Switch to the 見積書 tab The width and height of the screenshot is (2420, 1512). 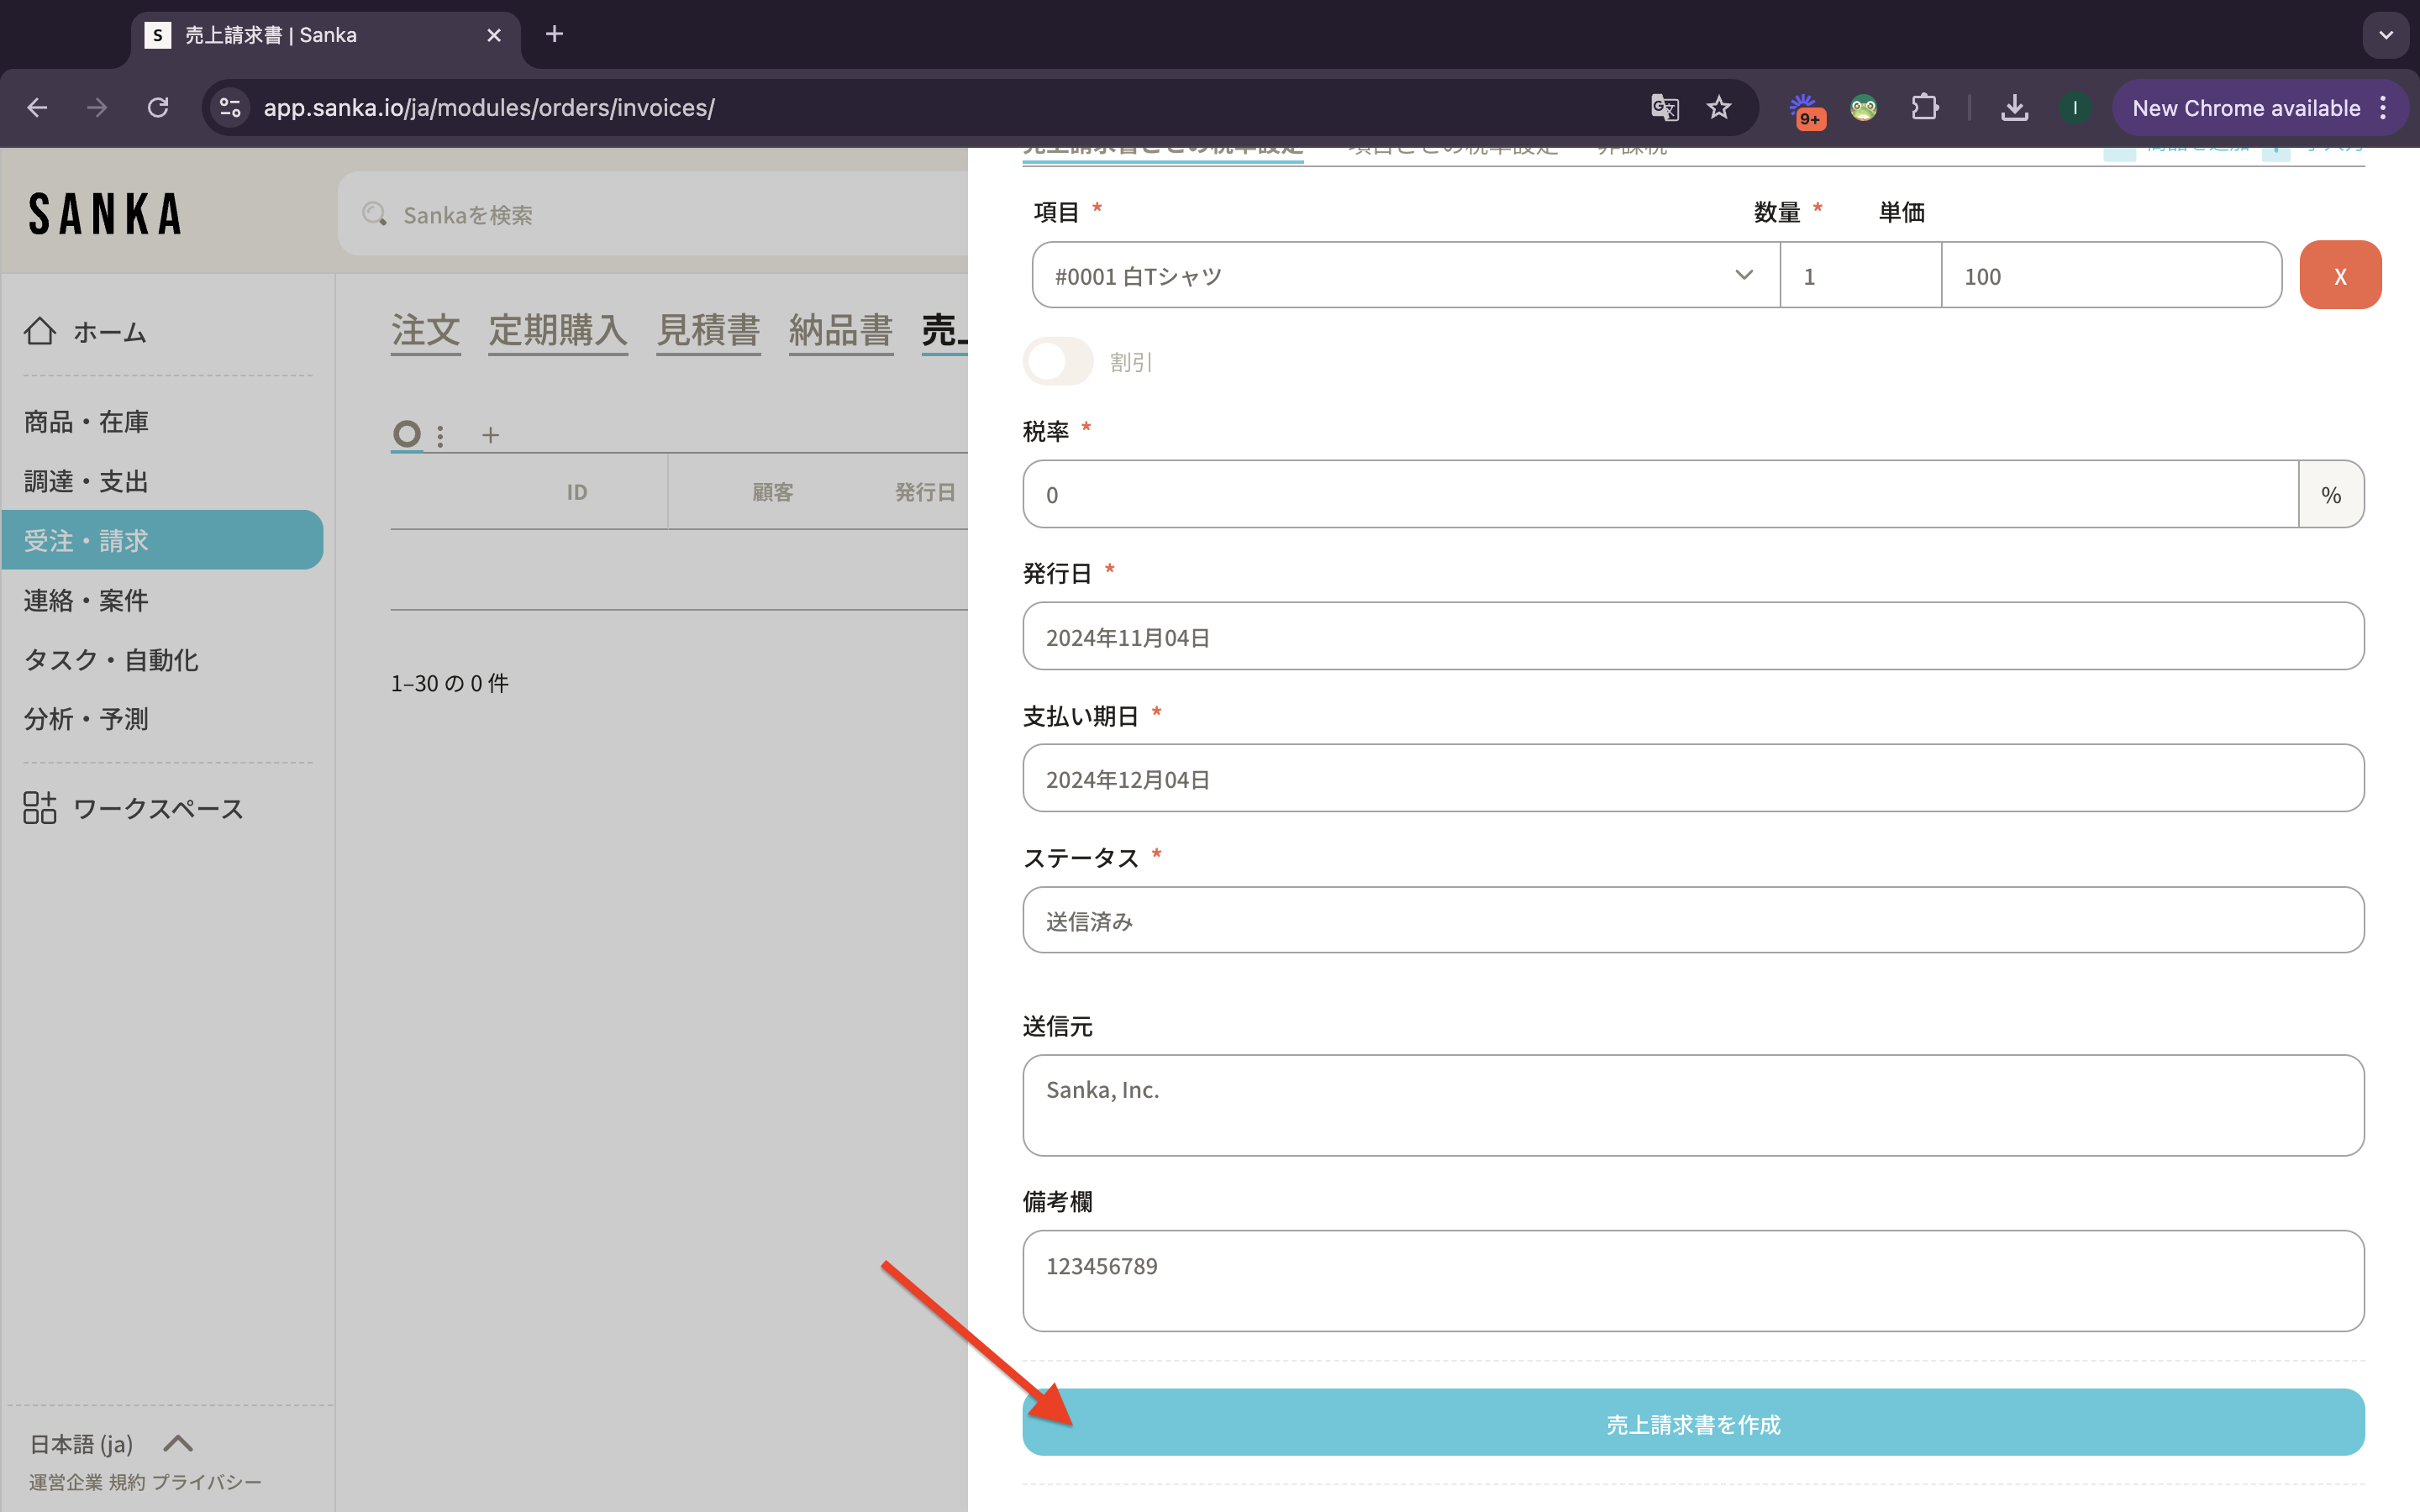pos(708,330)
